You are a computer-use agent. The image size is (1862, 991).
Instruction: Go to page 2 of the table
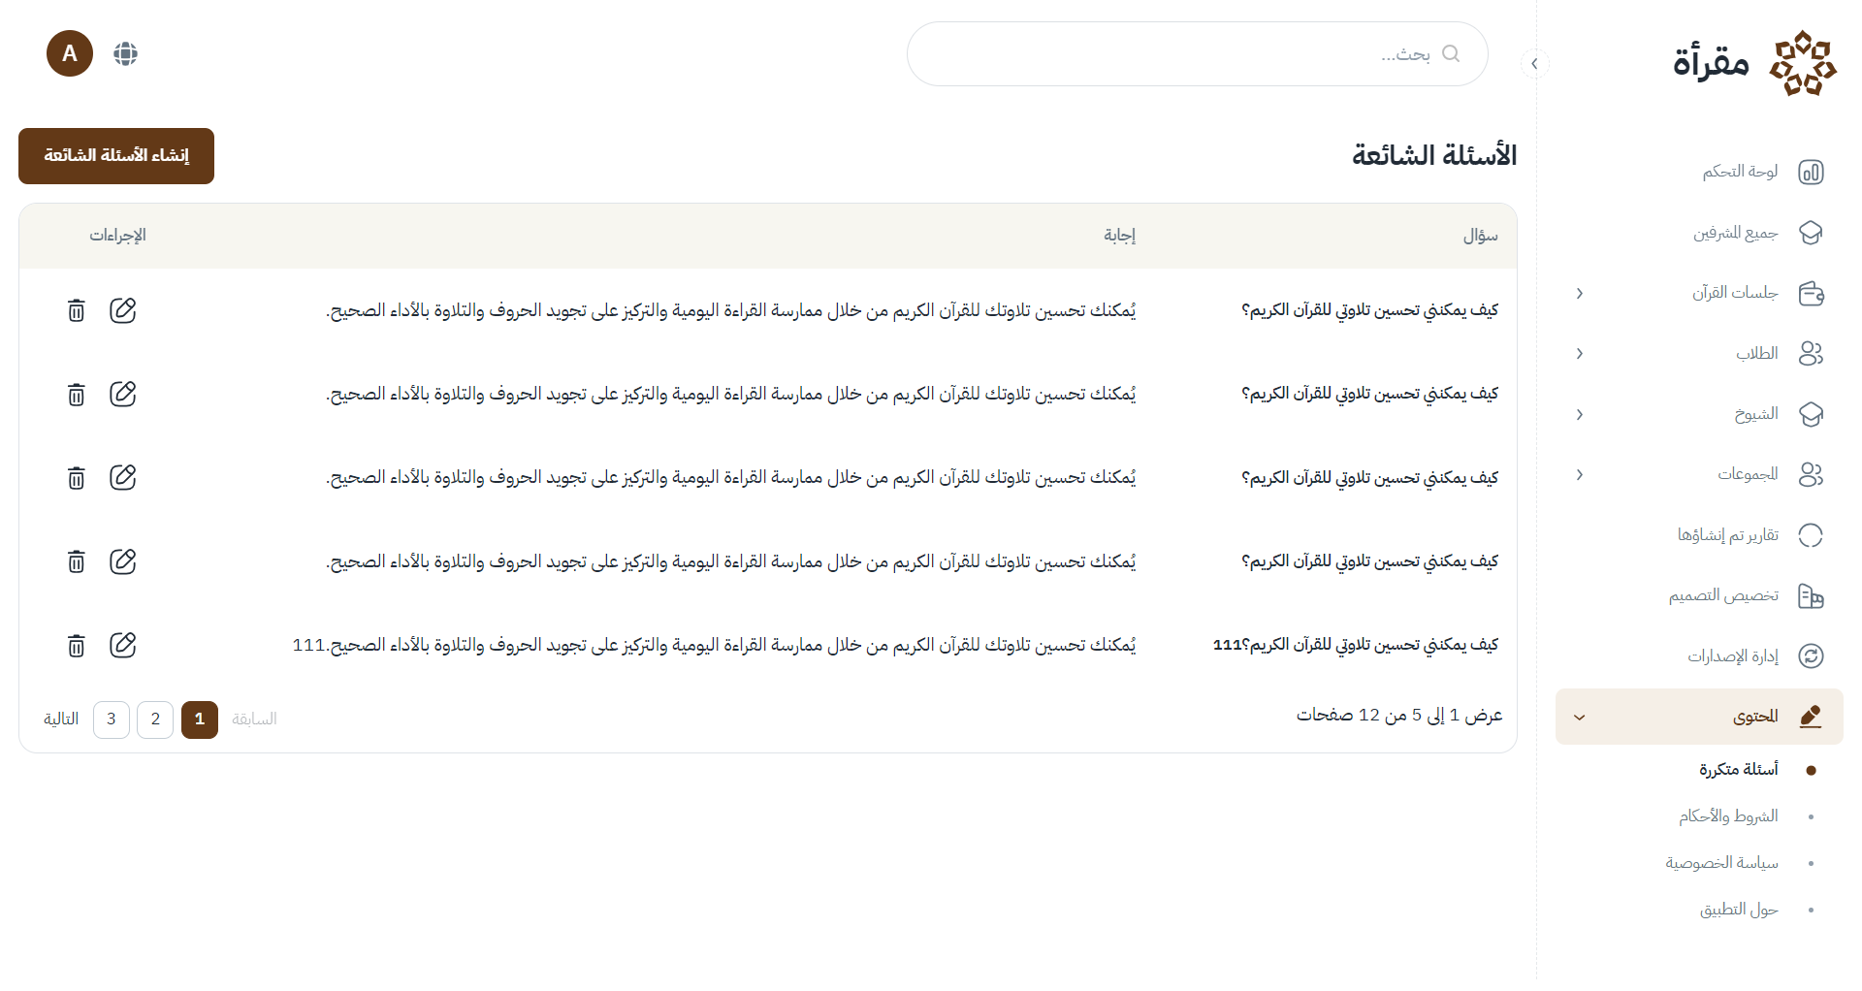(155, 719)
